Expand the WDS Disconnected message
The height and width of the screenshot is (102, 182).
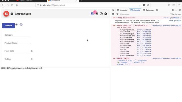click(116, 18)
